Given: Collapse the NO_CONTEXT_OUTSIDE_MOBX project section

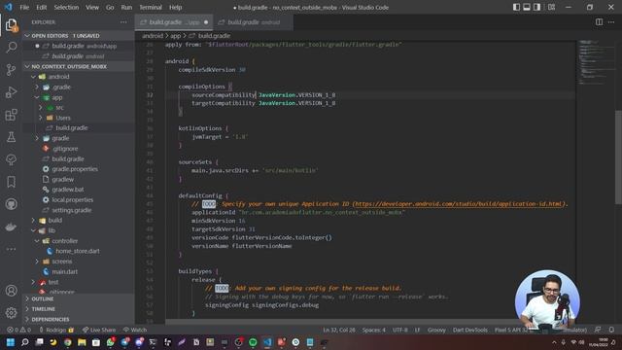Looking at the screenshot, I should 79,66.
